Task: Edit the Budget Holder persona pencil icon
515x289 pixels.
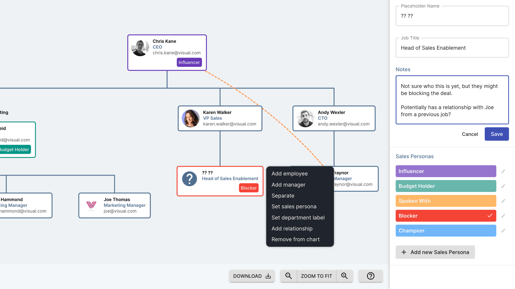Action: (503, 186)
